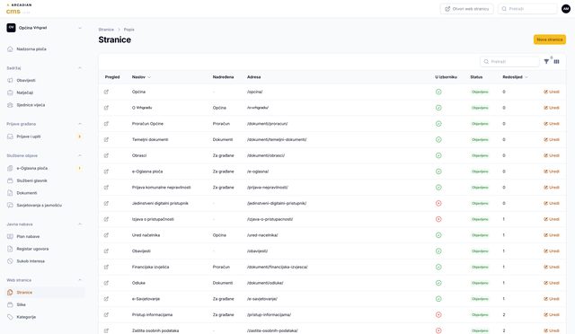
Task: Click the filter funnel icon
Action: pyautogui.click(x=546, y=62)
